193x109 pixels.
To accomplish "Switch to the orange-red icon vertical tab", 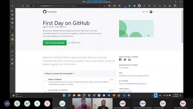I will tap(12, 27).
